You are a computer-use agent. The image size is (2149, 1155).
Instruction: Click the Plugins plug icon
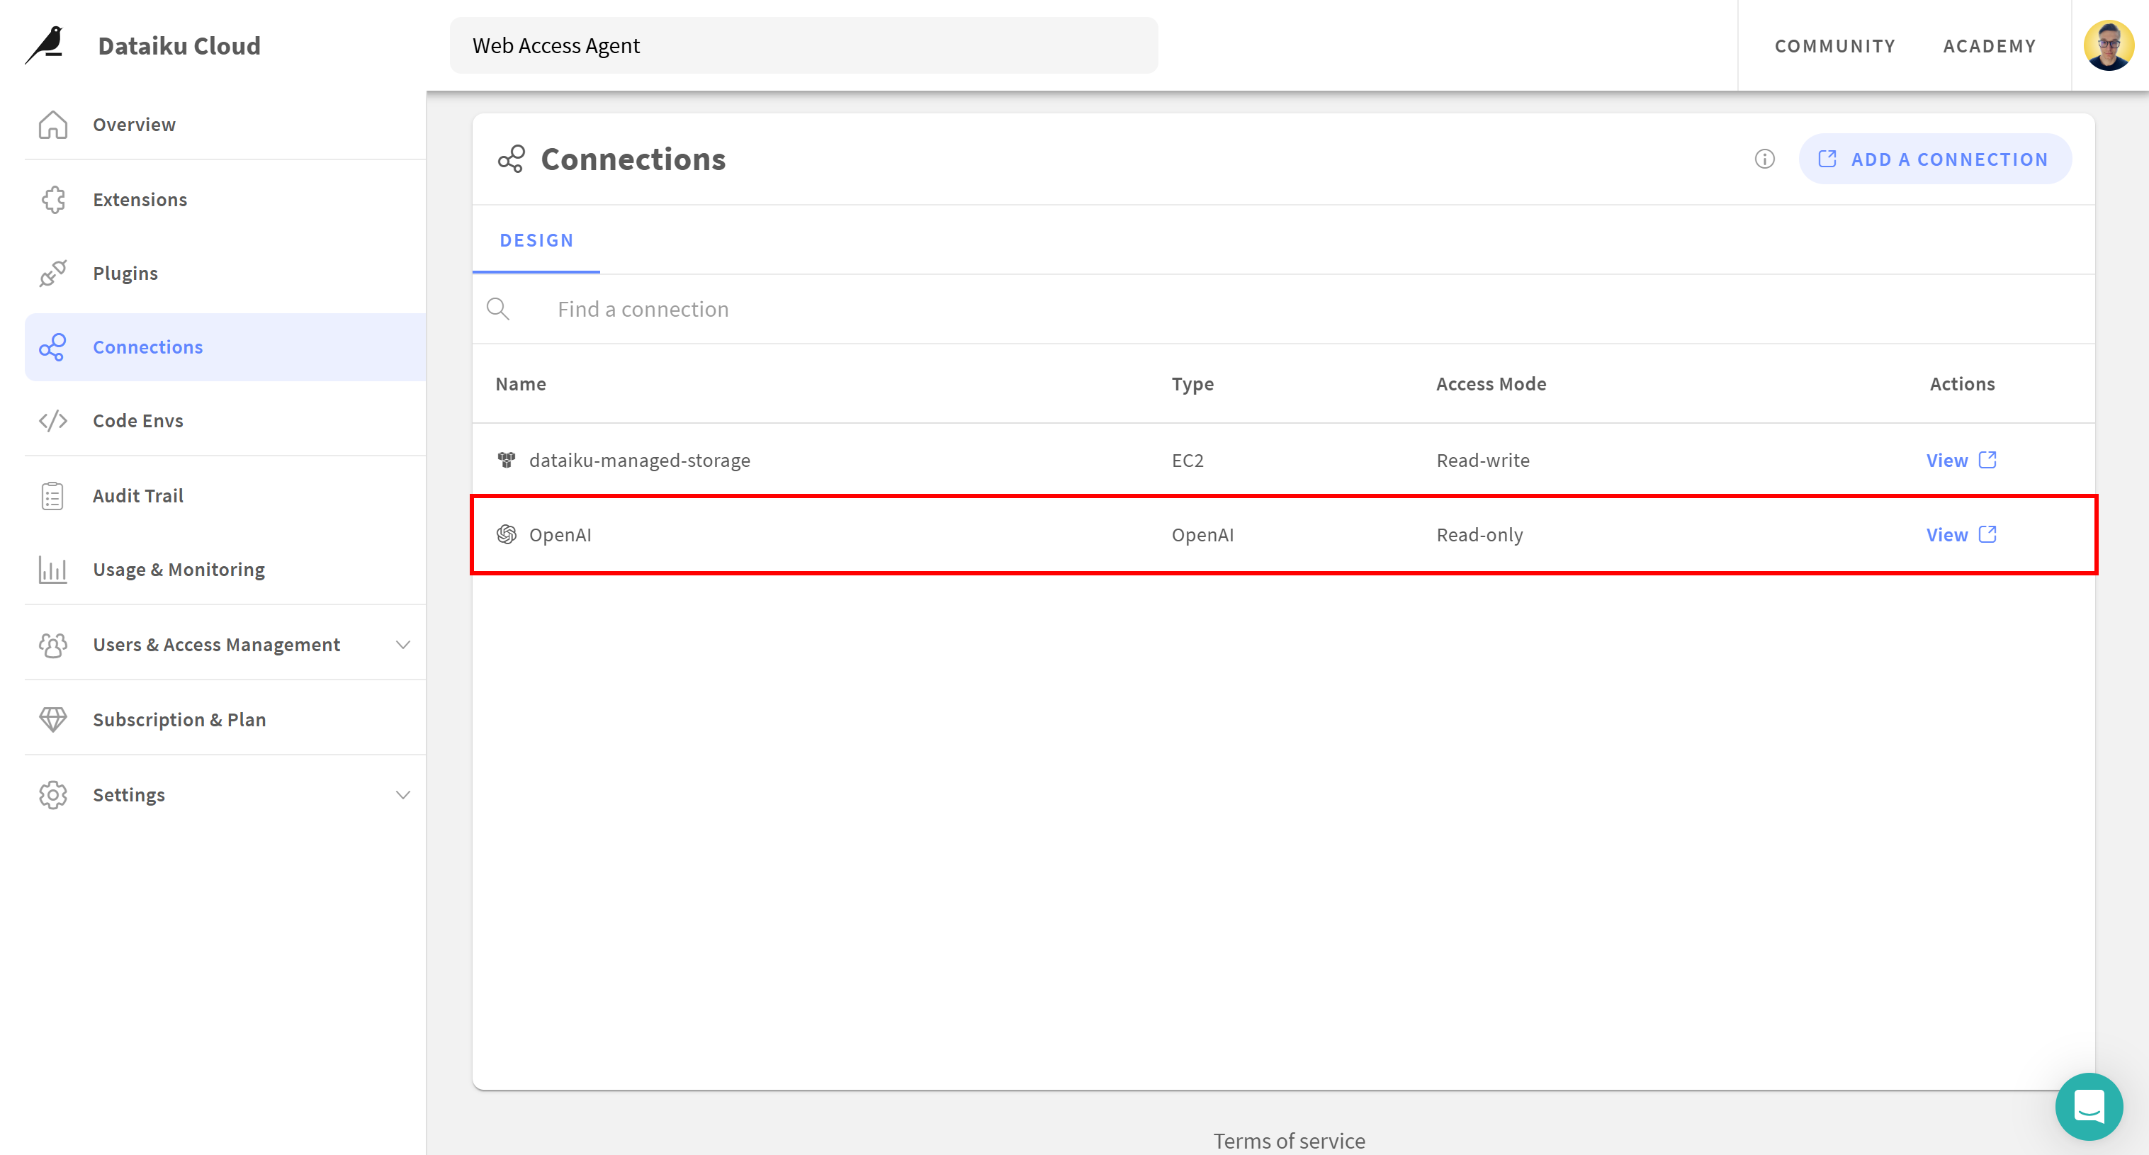point(52,273)
